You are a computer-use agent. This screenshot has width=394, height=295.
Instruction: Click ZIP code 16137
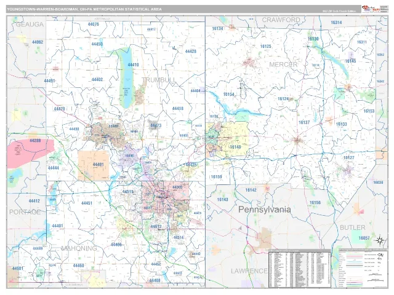pos(304,123)
